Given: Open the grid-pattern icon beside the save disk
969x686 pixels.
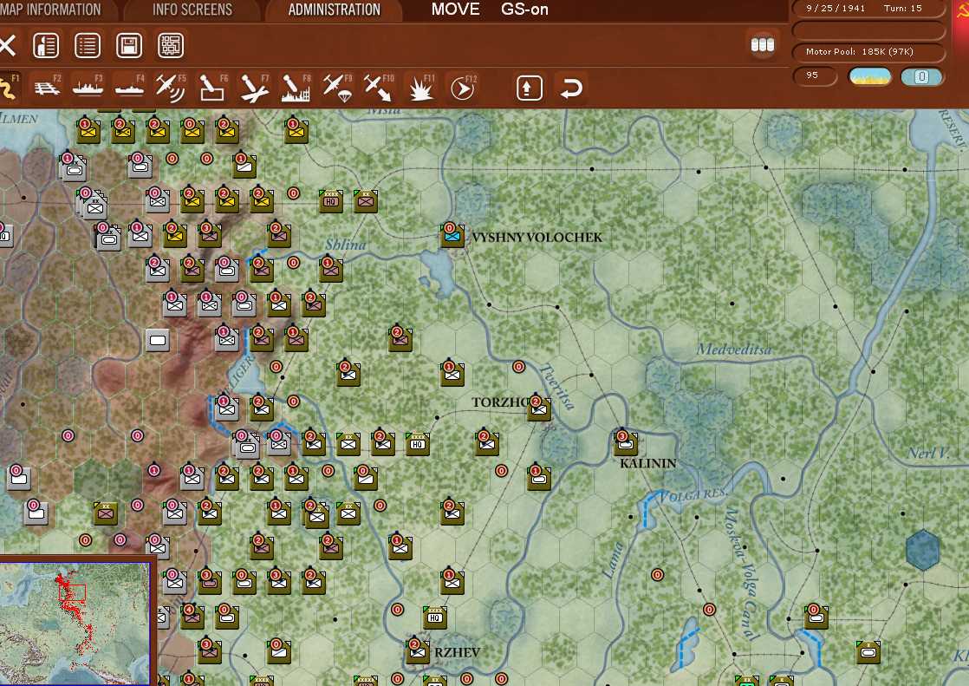Looking at the screenshot, I should tap(171, 46).
